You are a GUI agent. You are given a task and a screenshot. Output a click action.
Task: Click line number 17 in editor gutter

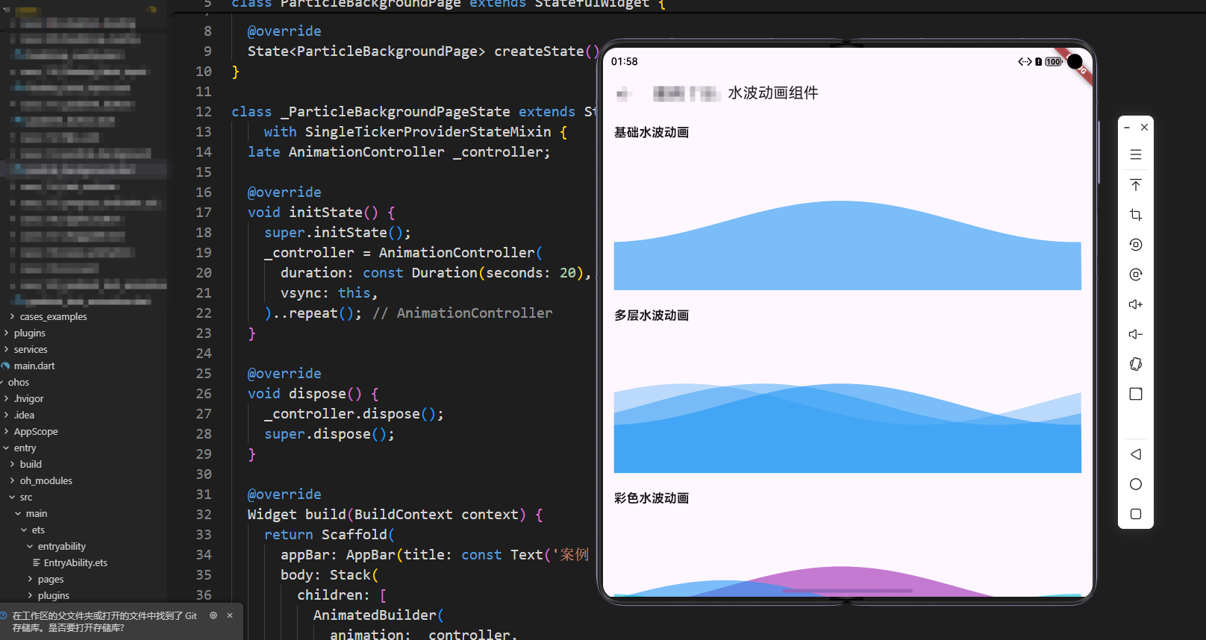pyautogui.click(x=204, y=212)
